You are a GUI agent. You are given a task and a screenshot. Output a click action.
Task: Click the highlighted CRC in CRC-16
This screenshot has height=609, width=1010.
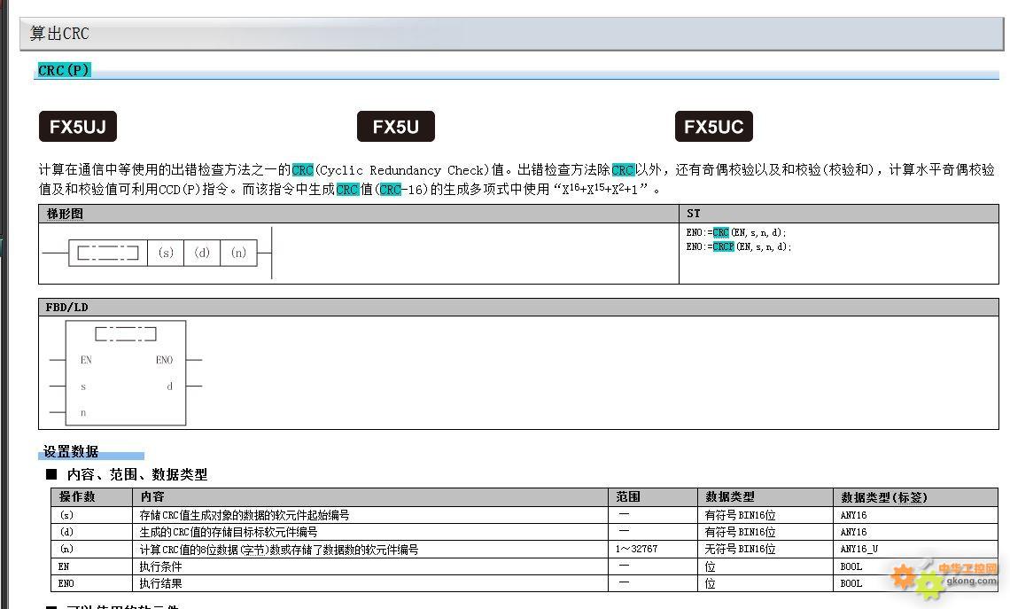click(x=391, y=190)
